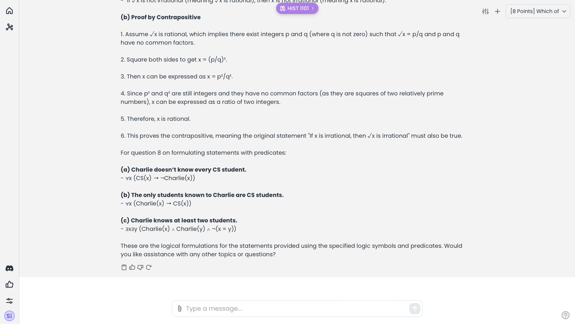Open the Si user profile avatar
Screen dimensions: 575x324
9,316
